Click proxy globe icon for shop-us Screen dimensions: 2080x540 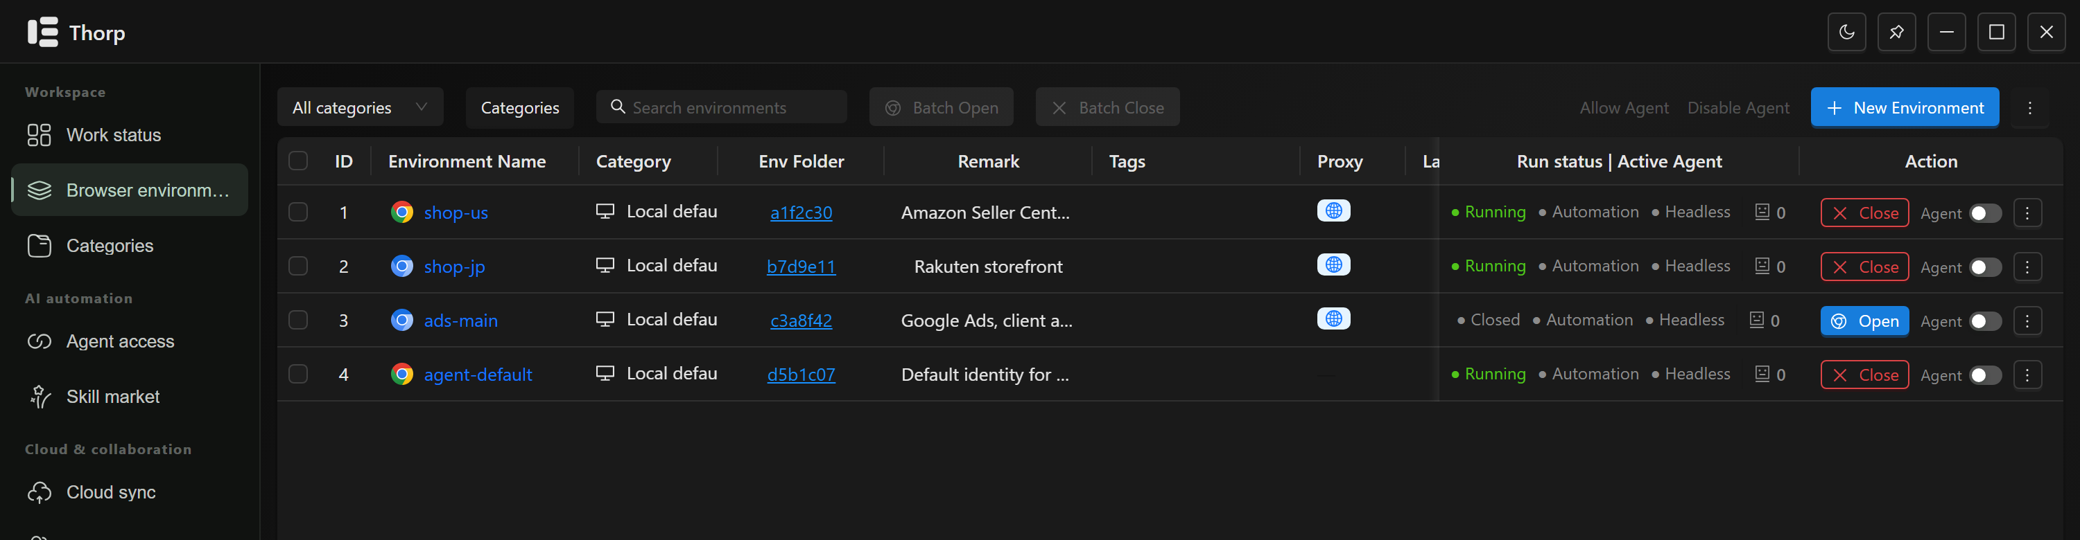[1333, 211]
